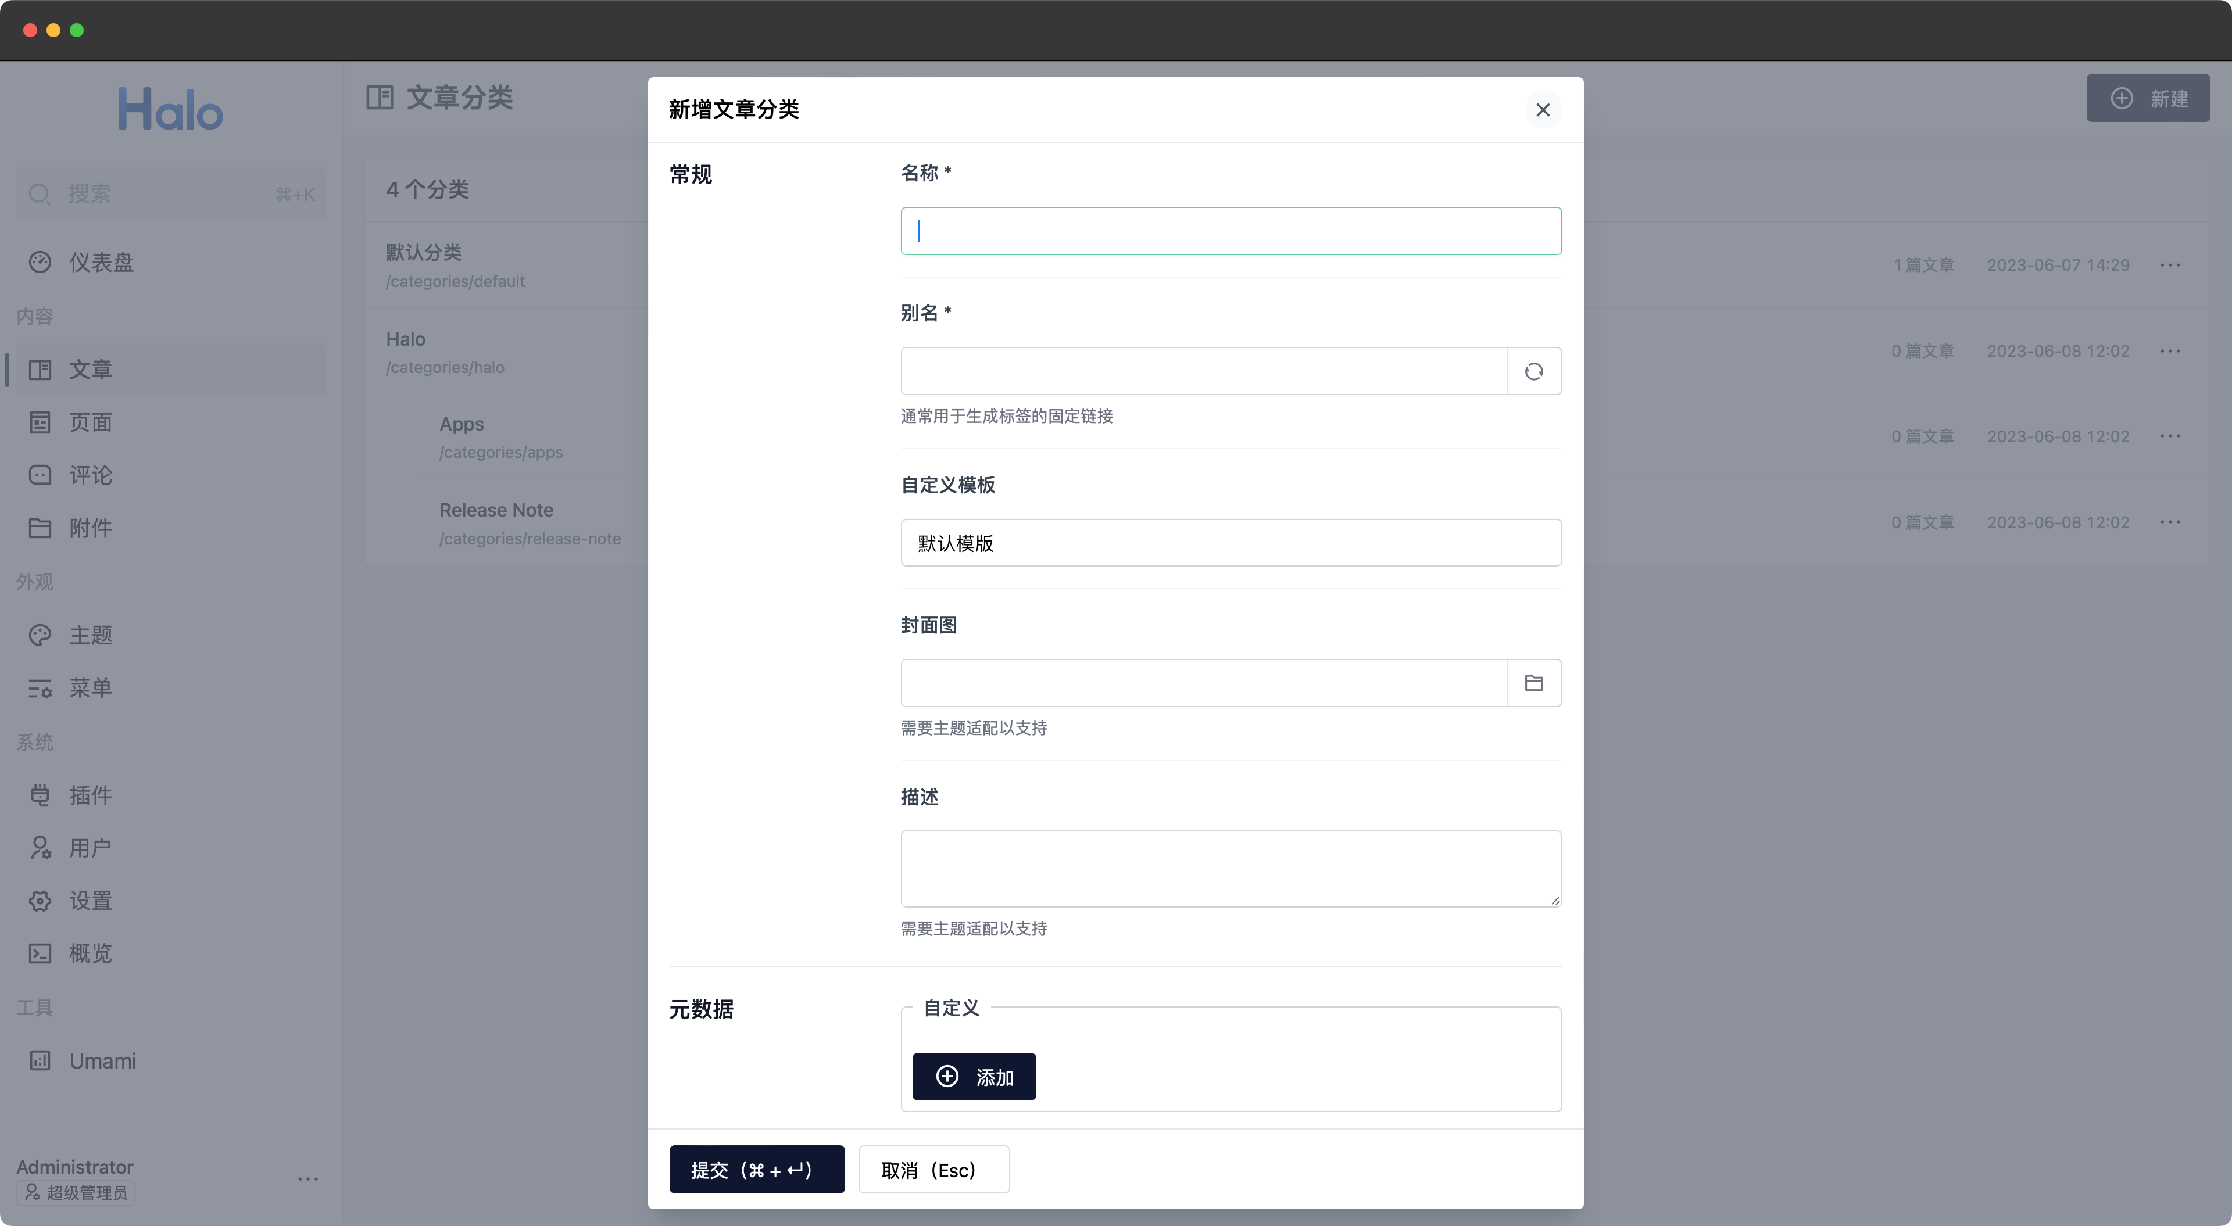Click the 文章 book icon in sidebar

(x=40, y=369)
